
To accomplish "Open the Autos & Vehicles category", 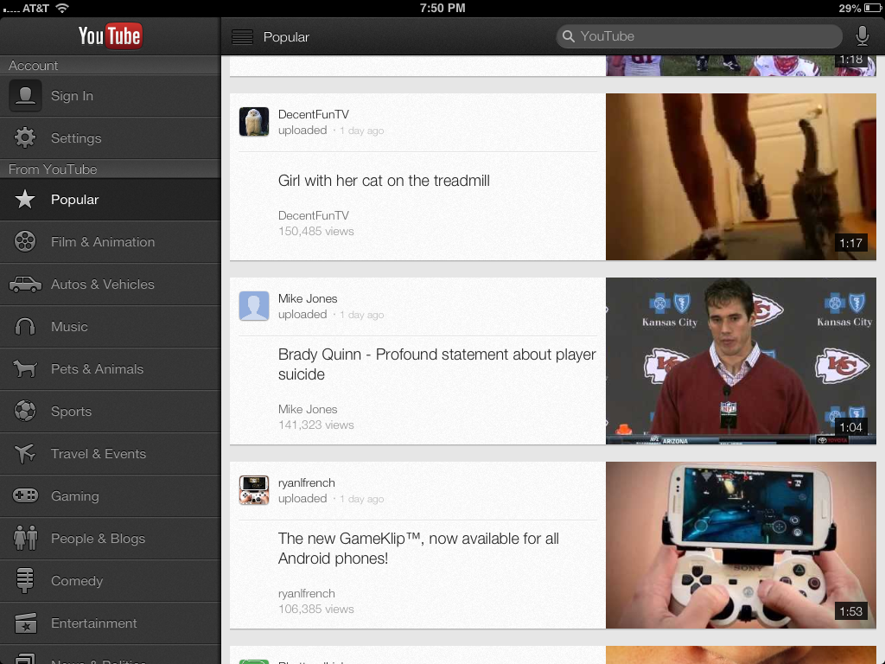I will (110, 284).
